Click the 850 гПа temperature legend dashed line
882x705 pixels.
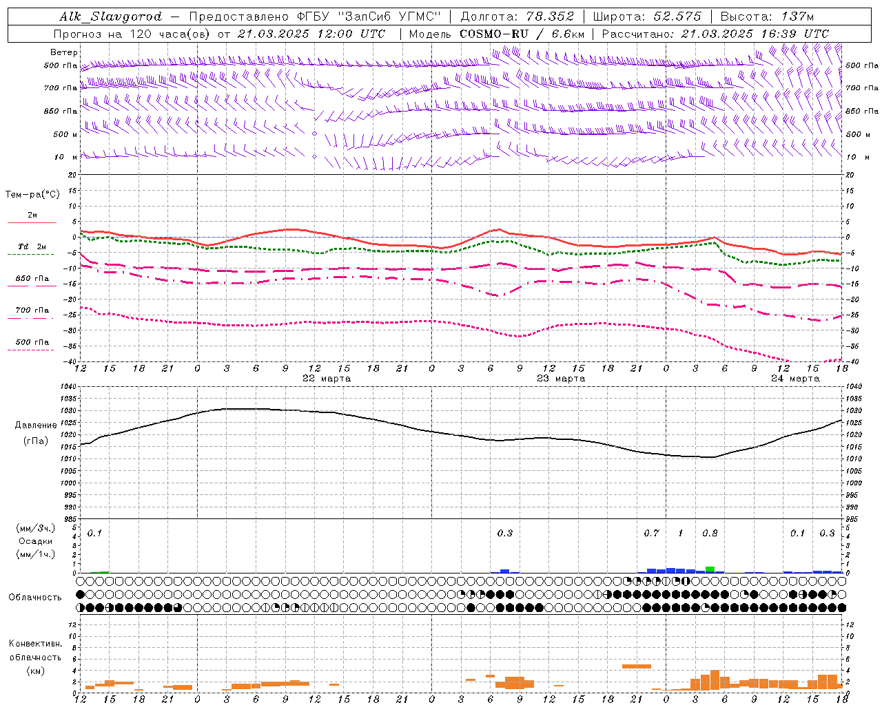pyautogui.click(x=32, y=286)
